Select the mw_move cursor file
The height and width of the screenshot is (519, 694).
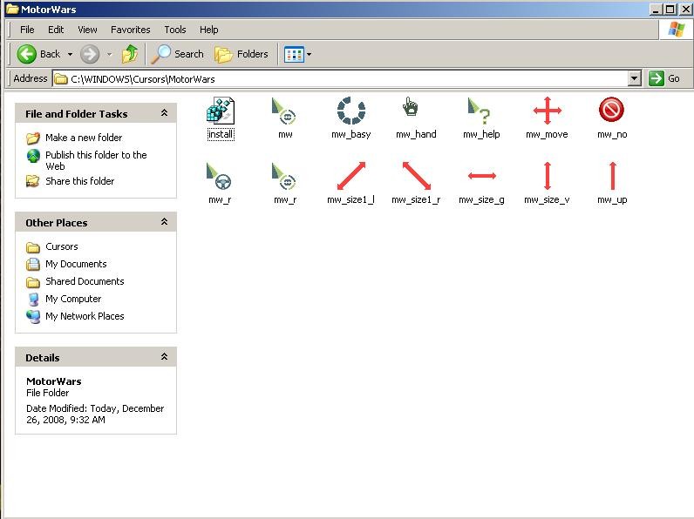click(x=547, y=111)
